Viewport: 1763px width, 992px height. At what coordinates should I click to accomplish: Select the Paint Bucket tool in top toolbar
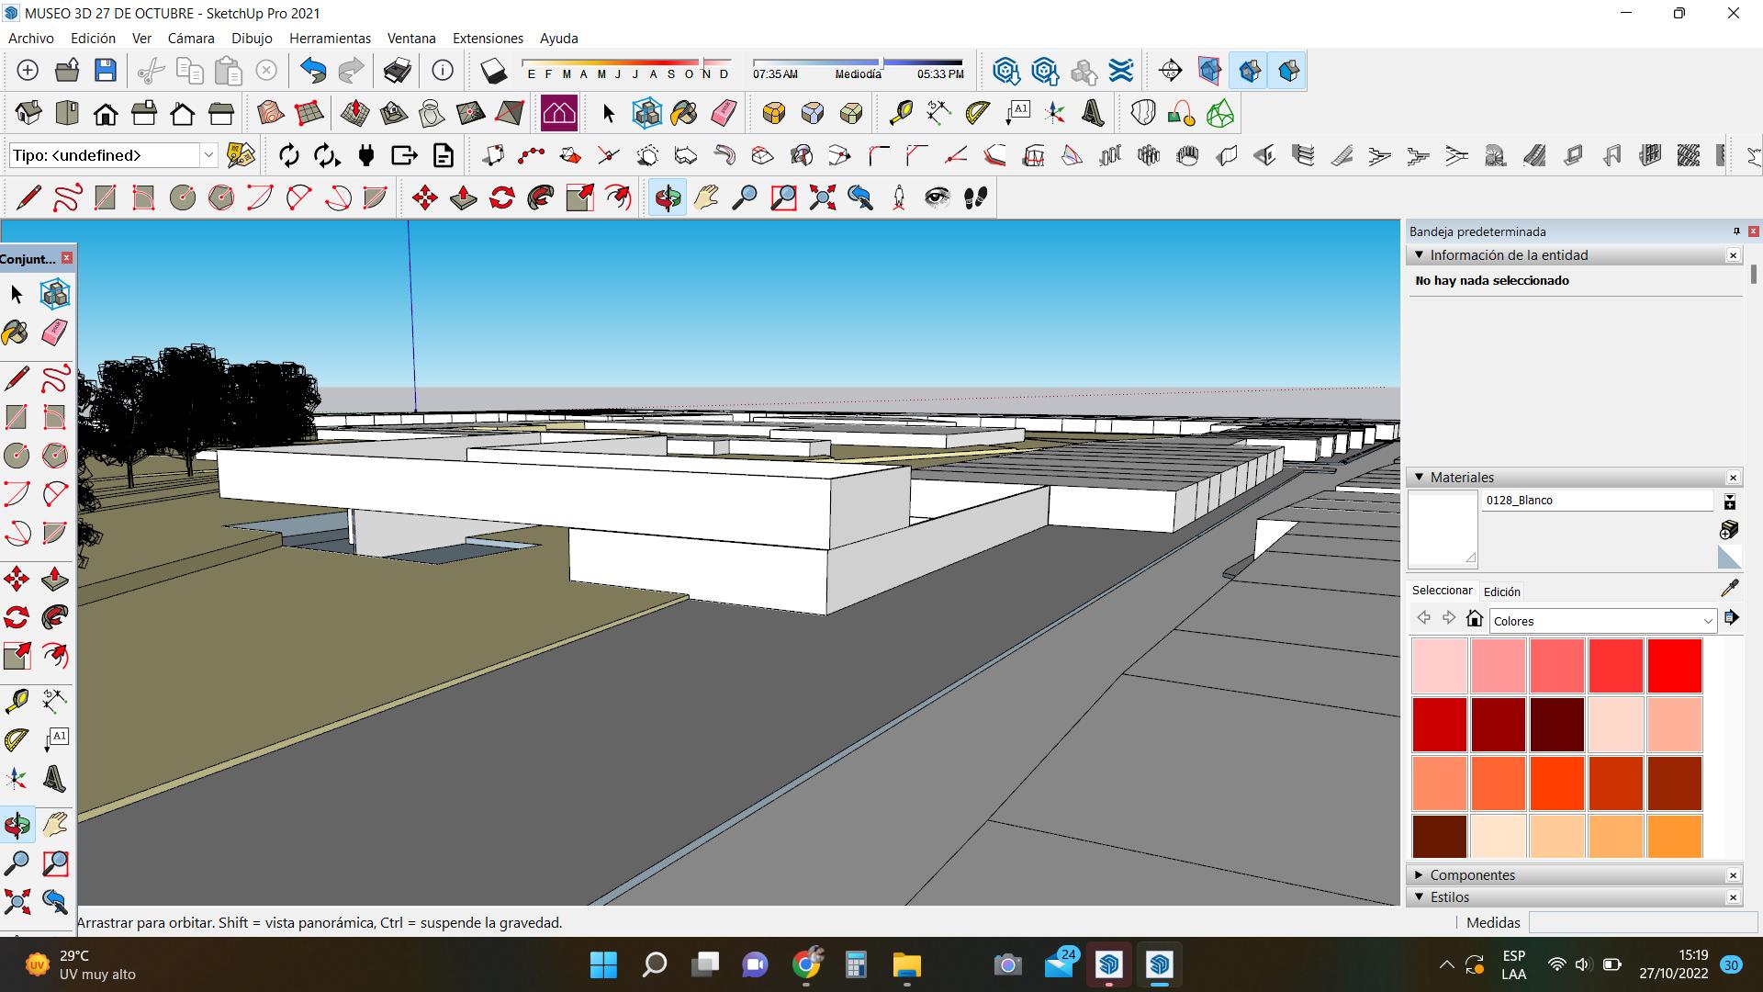684,113
